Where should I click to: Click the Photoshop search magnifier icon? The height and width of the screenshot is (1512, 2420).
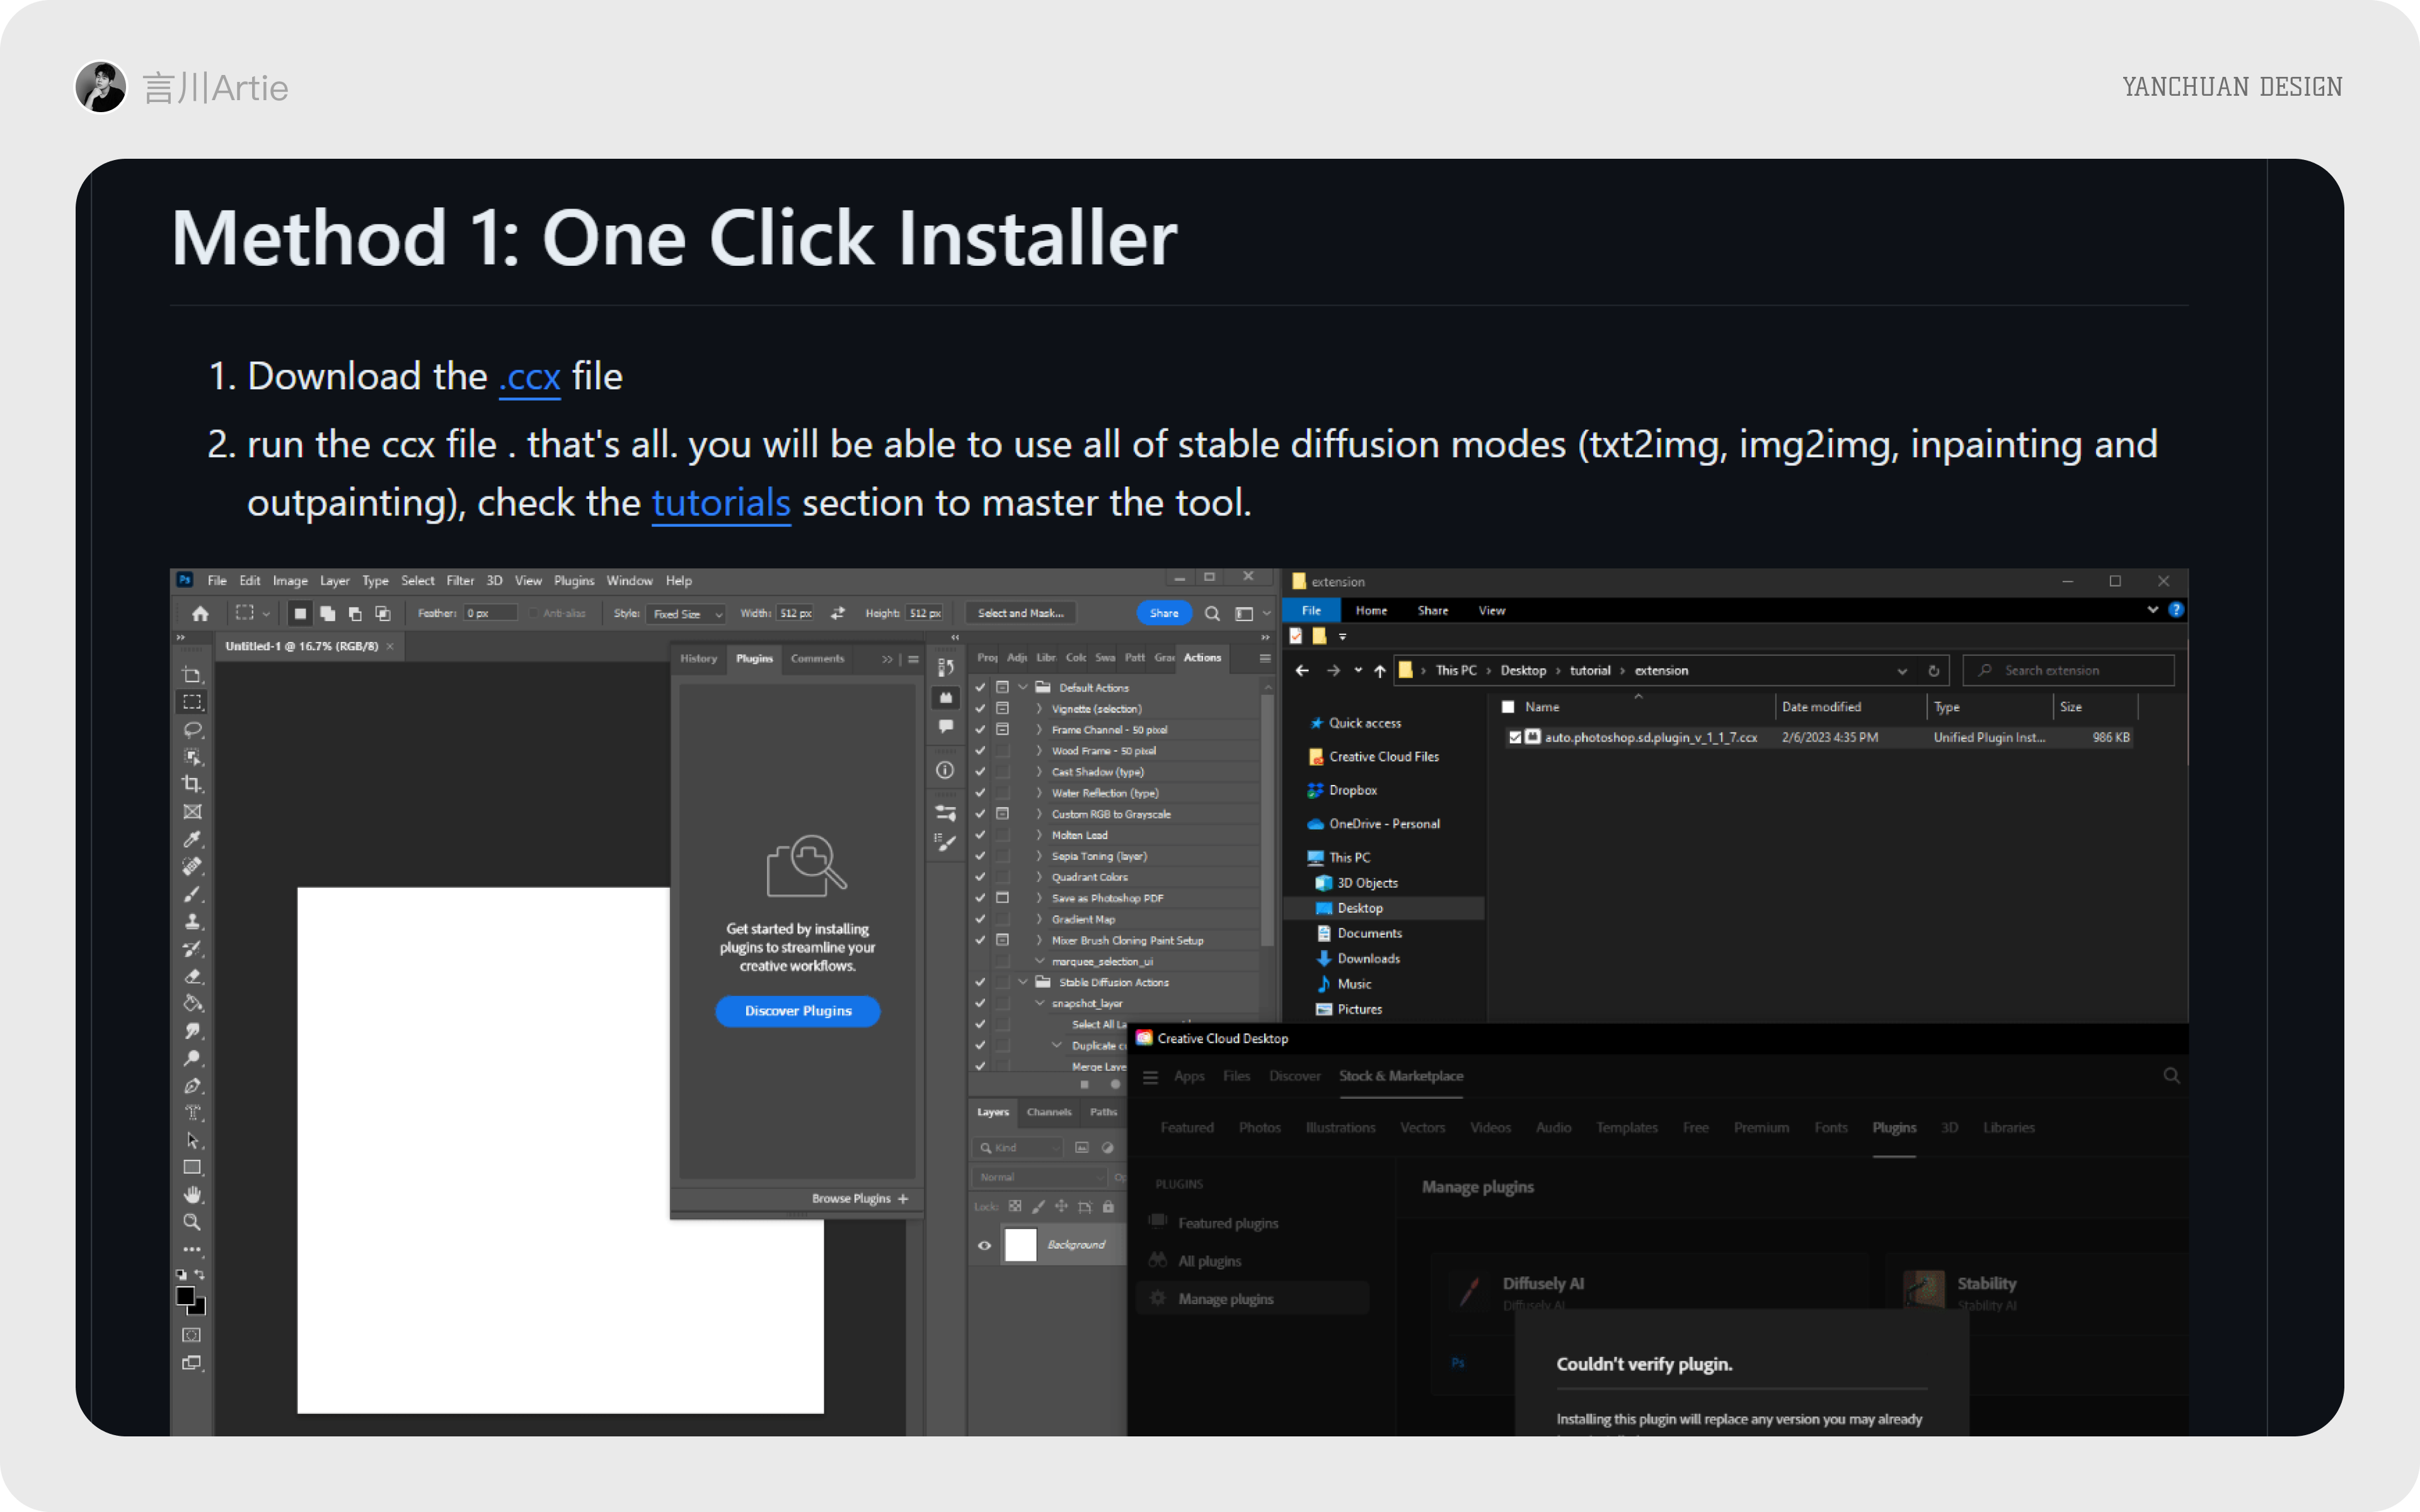(x=1212, y=613)
